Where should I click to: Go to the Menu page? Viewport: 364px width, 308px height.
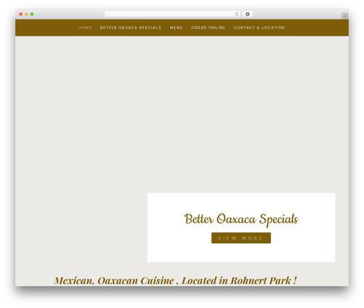176,28
